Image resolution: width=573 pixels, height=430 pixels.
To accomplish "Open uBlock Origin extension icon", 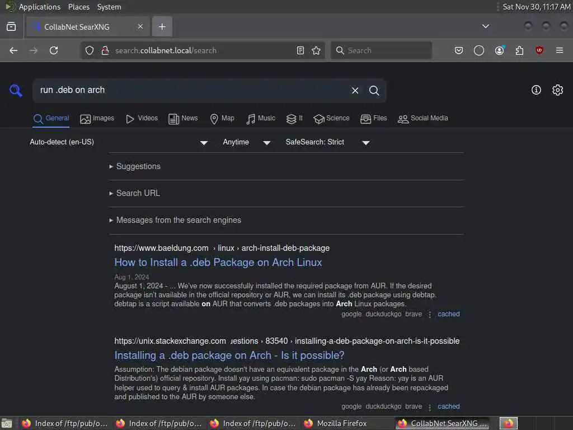I will (x=539, y=50).
